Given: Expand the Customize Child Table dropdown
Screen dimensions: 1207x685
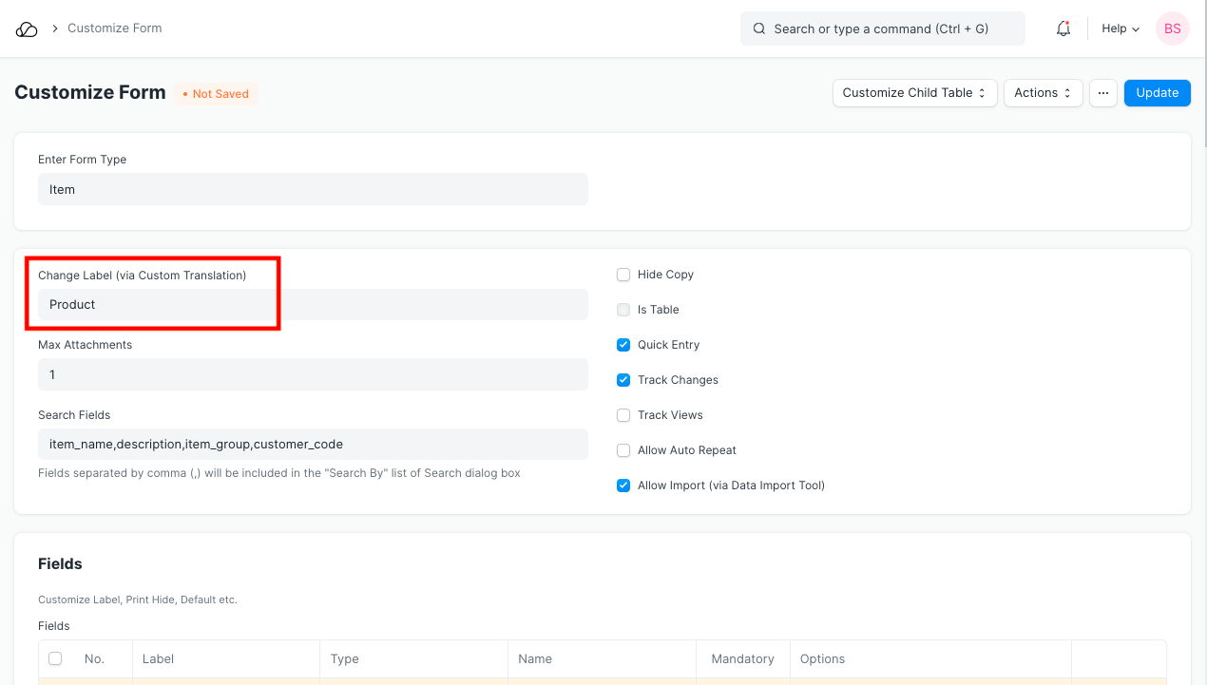Looking at the screenshot, I should tap(914, 93).
